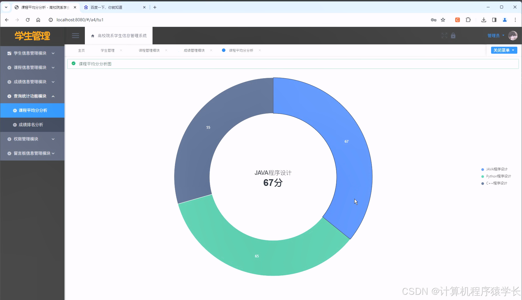Click the browser back arrow
Image resolution: width=522 pixels, height=300 pixels.
pyautogui.click(x=7, y=20)
